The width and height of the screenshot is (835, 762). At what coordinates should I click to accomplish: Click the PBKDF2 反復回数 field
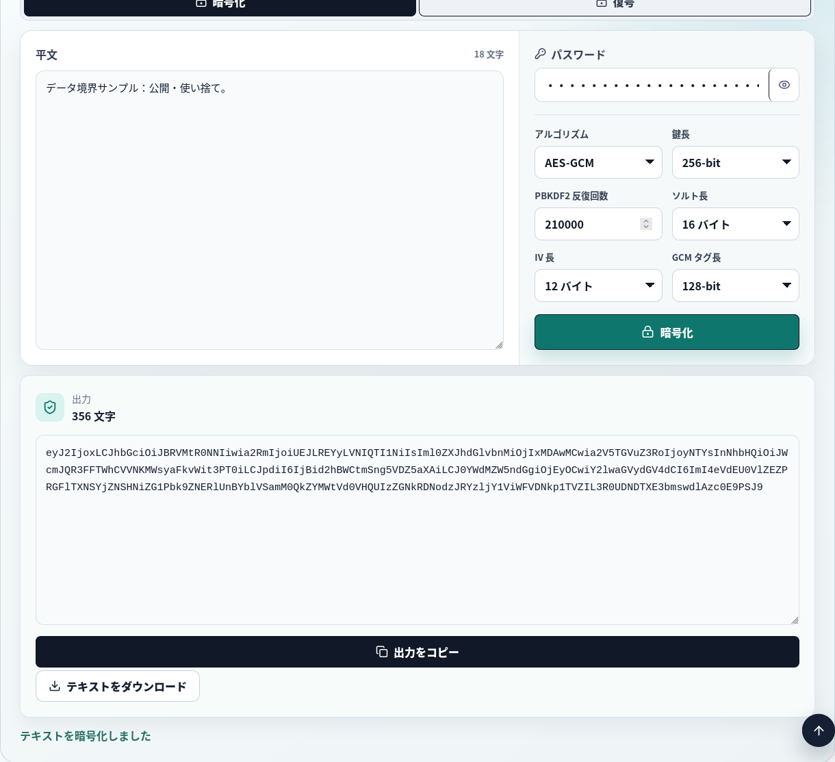(598, 224)
